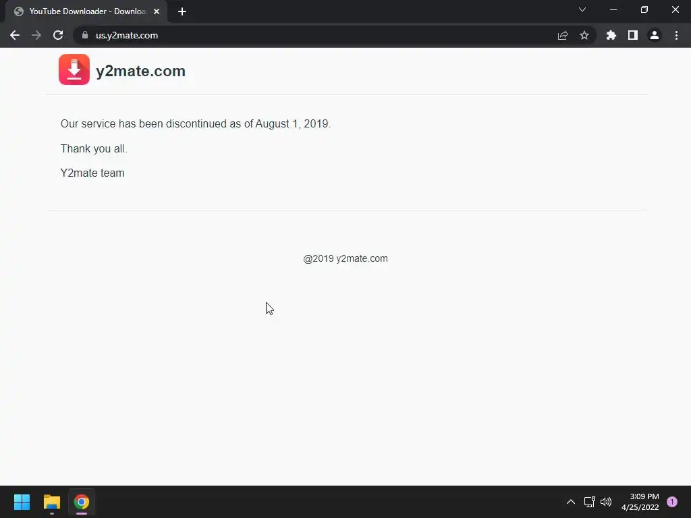Reload the y2mate page
This screenshot has height=518, width=691.
(x=58, y=35)
